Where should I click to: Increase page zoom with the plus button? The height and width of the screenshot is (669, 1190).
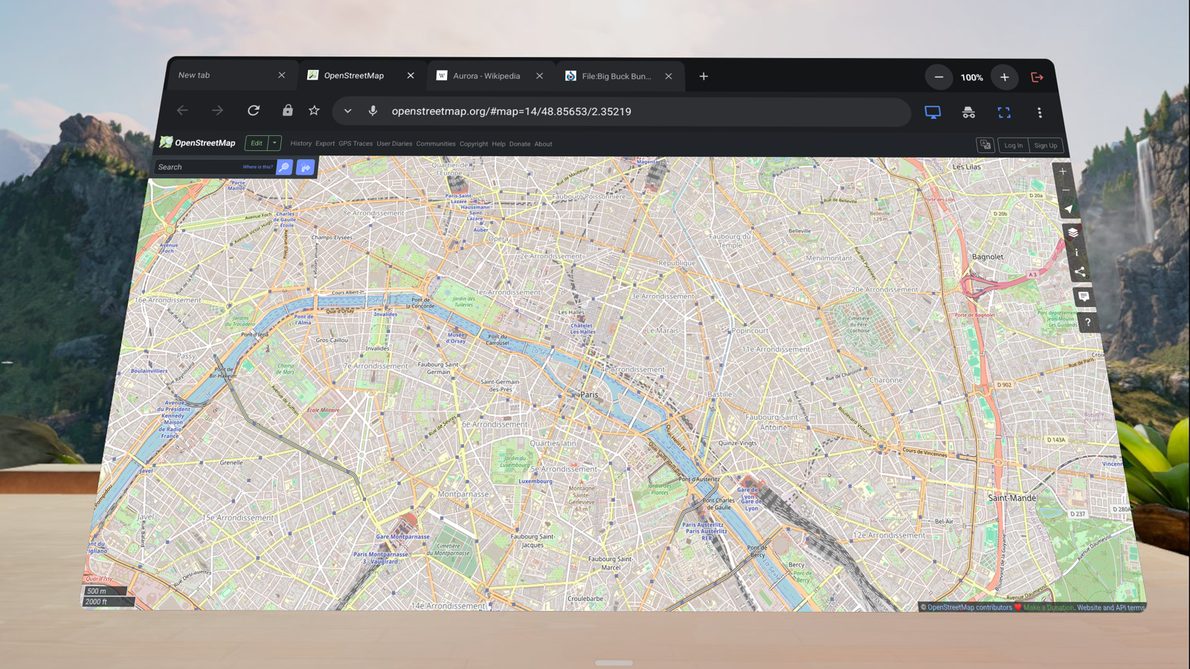click(1005, 77)
